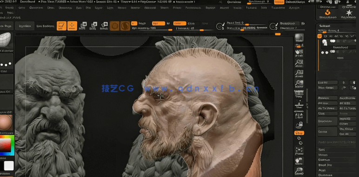
Task: Click the brush gizmo icon left of Focal Shift
Action: pos(220,26)
